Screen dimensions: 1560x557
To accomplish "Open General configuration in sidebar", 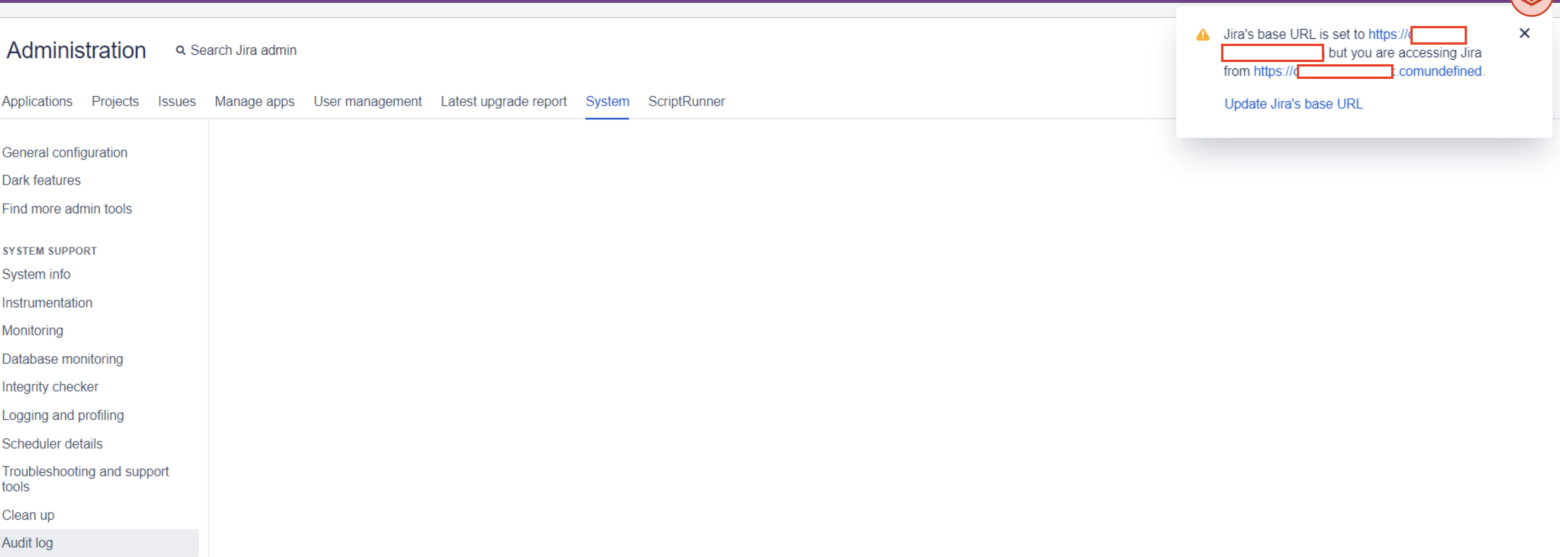I will (65, 153).
